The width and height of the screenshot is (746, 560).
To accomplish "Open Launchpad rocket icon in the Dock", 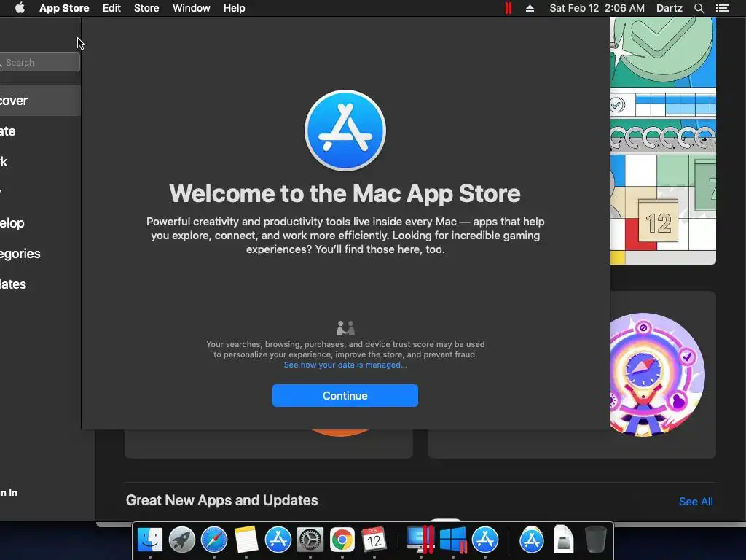I will (181, 540).
